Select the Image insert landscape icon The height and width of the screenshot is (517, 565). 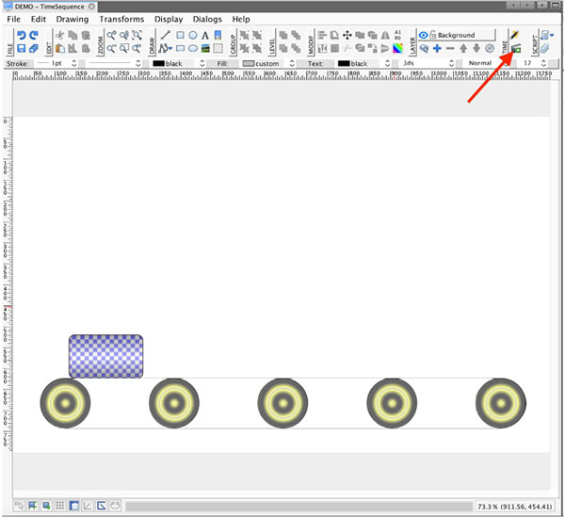point(205,48)
